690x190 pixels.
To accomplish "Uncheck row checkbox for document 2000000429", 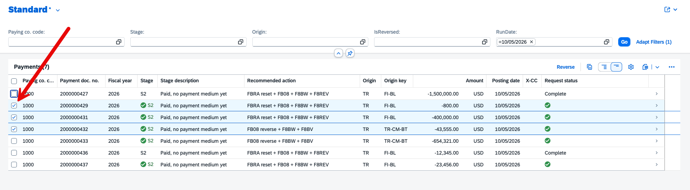I will coord(14,106).
